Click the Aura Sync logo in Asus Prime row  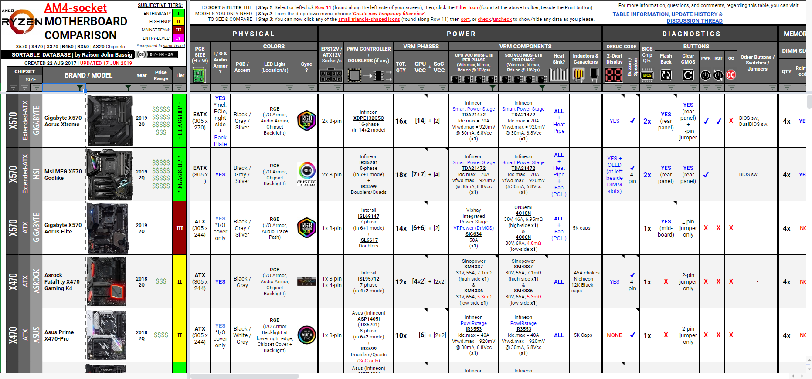click(306, 335)
